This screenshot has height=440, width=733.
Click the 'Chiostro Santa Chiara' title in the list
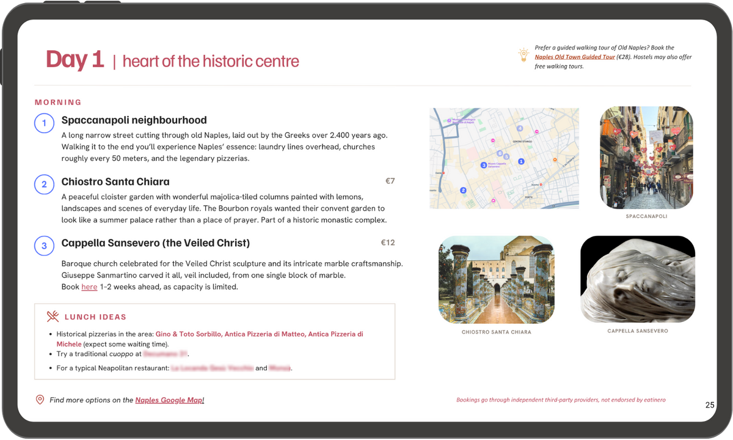coord(115,182)
